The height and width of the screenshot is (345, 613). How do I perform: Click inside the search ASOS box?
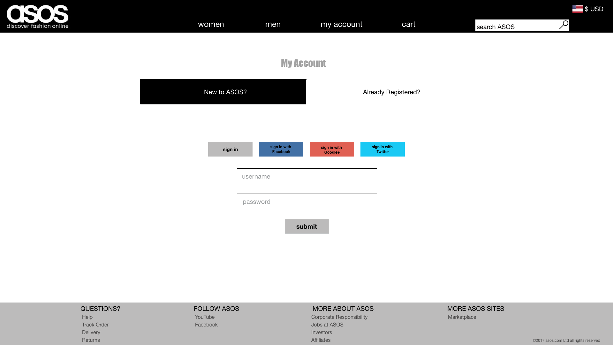[x=516, y=26]
